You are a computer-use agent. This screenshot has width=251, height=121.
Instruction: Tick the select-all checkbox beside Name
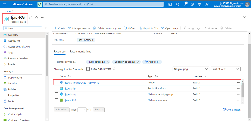click(56, 76)
